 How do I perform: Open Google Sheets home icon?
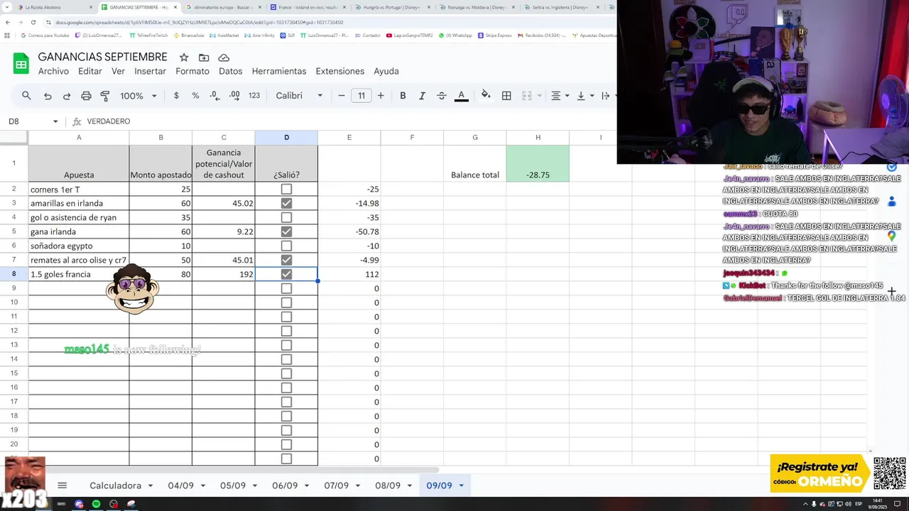21,64
